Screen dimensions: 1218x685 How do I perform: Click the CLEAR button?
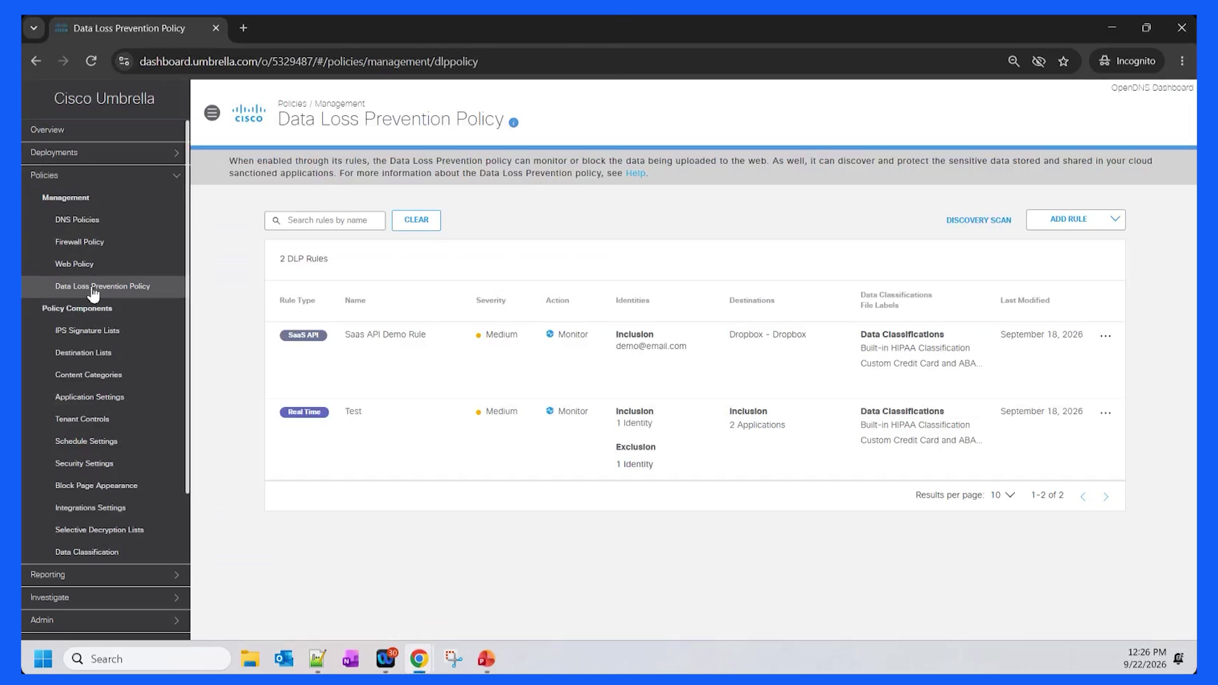click(x=416, y=220)
